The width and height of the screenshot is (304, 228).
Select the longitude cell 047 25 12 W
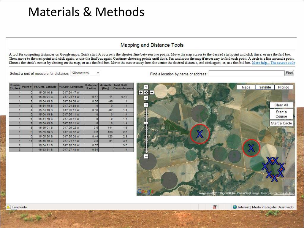tap(71, 132)
